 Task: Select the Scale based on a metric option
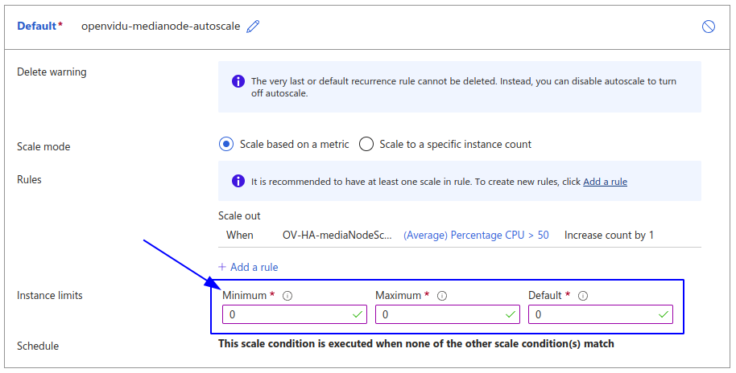pos(226,145)
